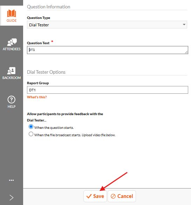191x205 pixels.
Task: Open the What's this? link
Action: 37,97
